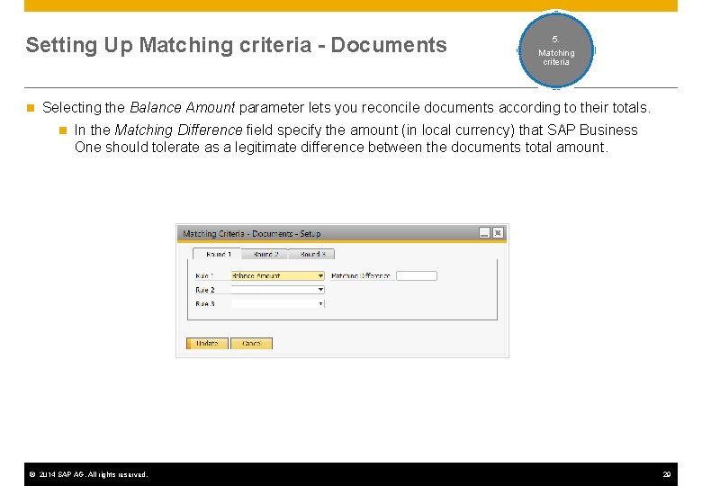Expand the Rule 2 dropdown
Viewport: 702px width, 486px height.
click(x=277, y=290)
